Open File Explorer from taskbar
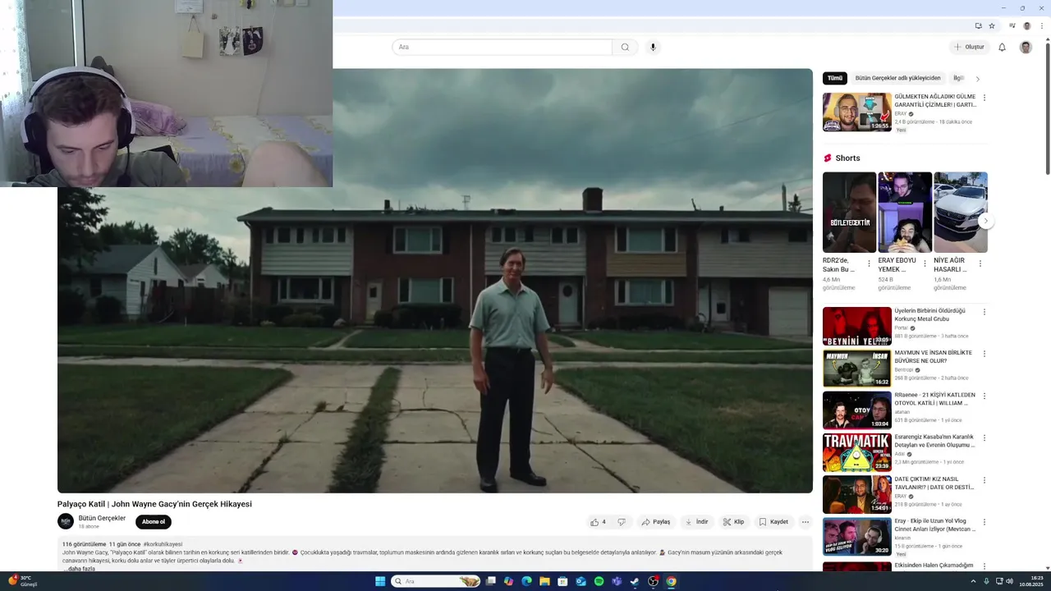The width and height of the screenshot is (1051, 591). coord(544,581)
